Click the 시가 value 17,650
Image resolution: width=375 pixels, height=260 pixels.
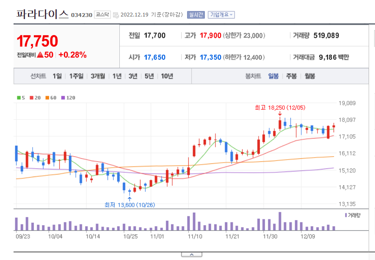point(155,58)
